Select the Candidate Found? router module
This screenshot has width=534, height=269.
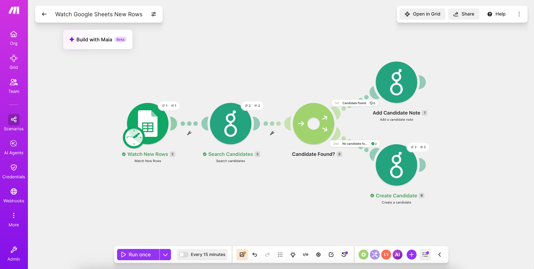[313, 124]
